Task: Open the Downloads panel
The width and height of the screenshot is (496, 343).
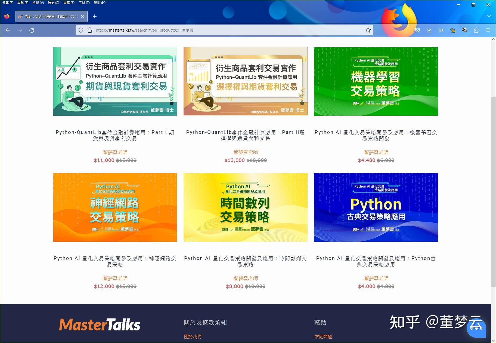Action: (429, 30)
